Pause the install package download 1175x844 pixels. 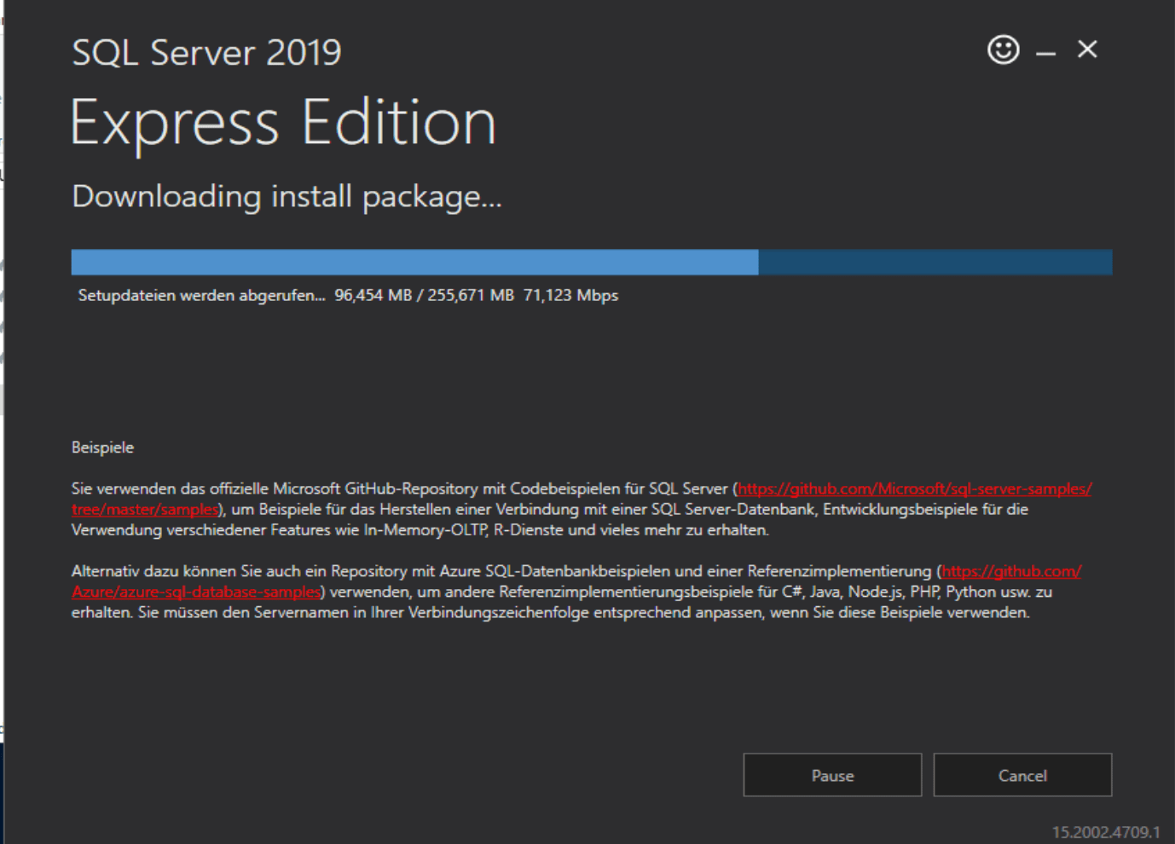click(832, 775)
